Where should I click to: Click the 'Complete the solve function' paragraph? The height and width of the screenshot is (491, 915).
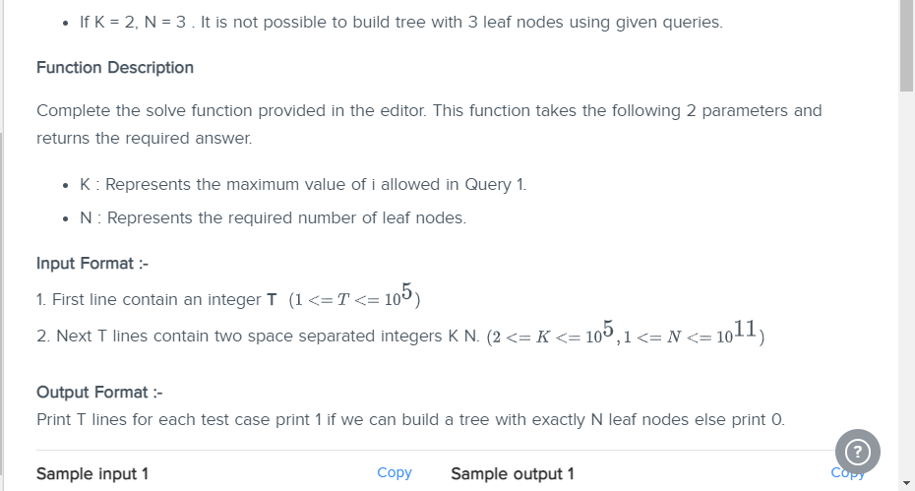(x=429, y=124)
